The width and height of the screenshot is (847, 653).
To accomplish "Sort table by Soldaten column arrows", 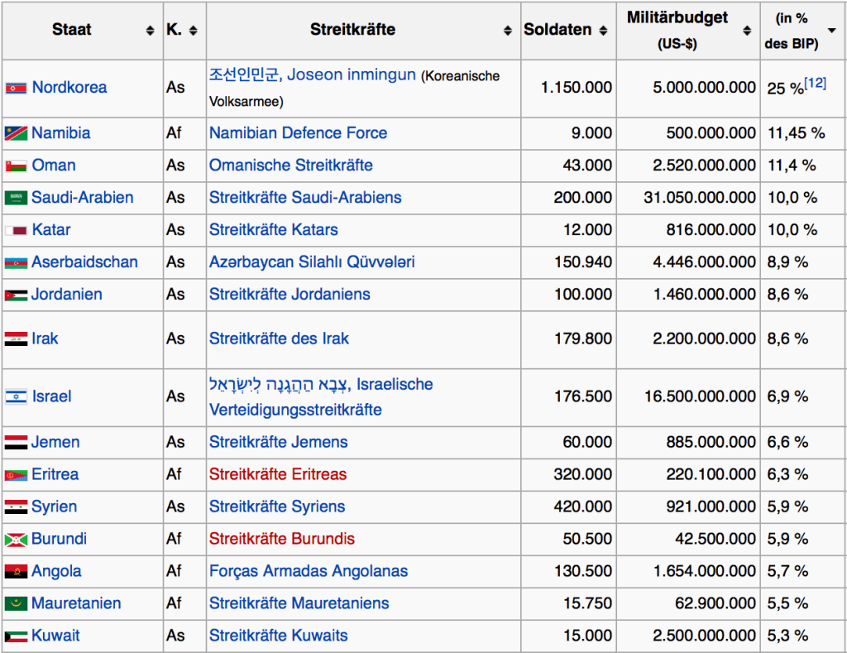I will pyautogui.click(x=603, y=31).
